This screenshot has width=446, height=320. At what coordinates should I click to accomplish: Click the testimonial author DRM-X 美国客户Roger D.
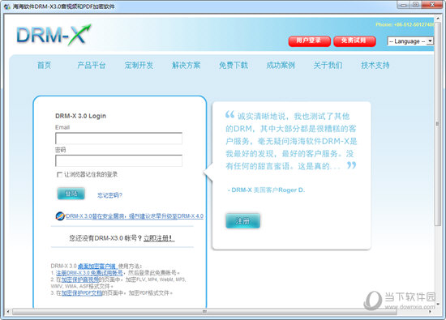click(x=267, y=190)
